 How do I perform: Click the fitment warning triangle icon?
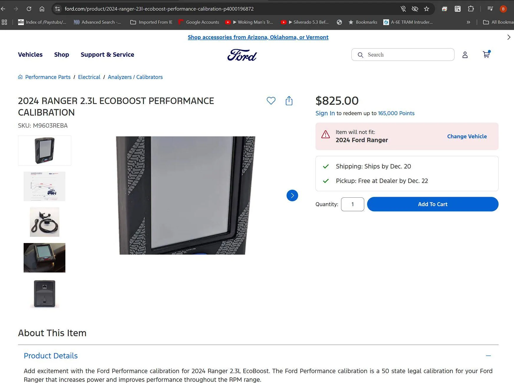click(x=325, y=134)
